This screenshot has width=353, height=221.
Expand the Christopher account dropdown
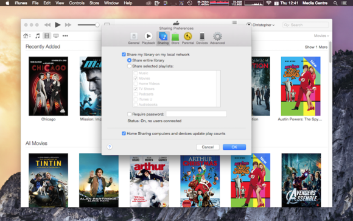[263, 25]
